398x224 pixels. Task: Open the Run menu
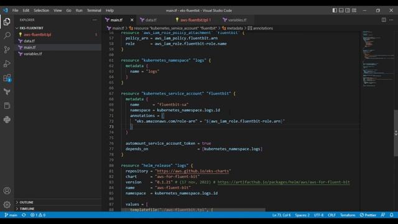[x=79, y=11]
